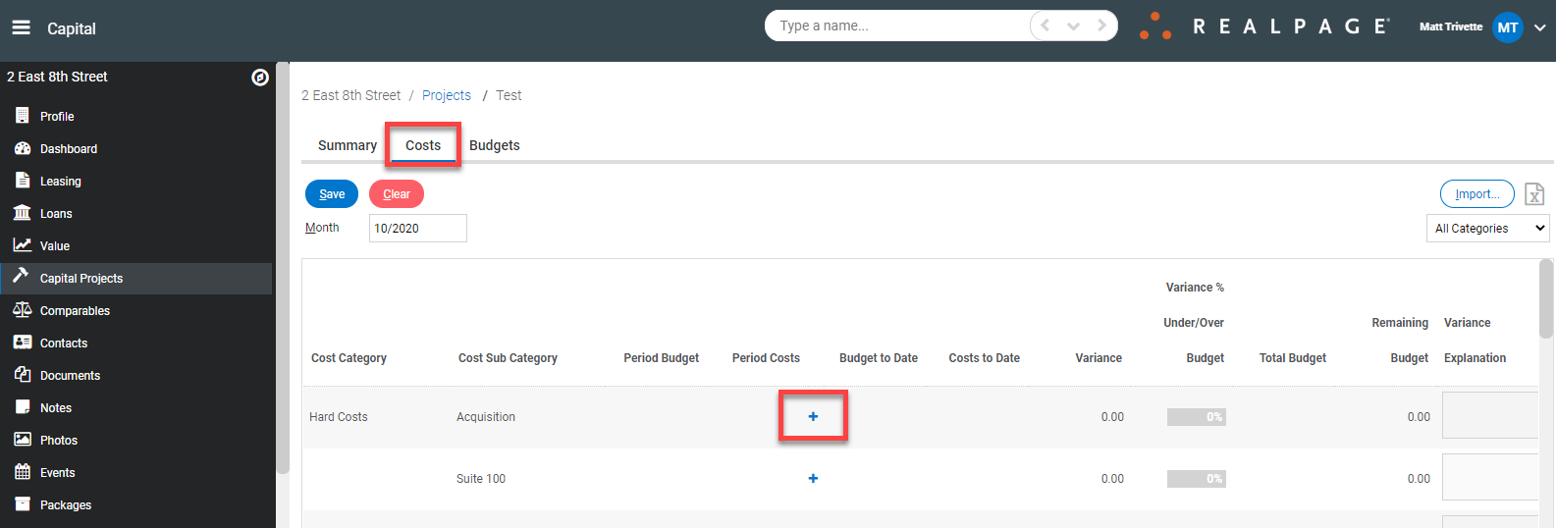This screenshot has width=1556, height=528.
Task: Click the Save button
Action: tap(332, 194)
